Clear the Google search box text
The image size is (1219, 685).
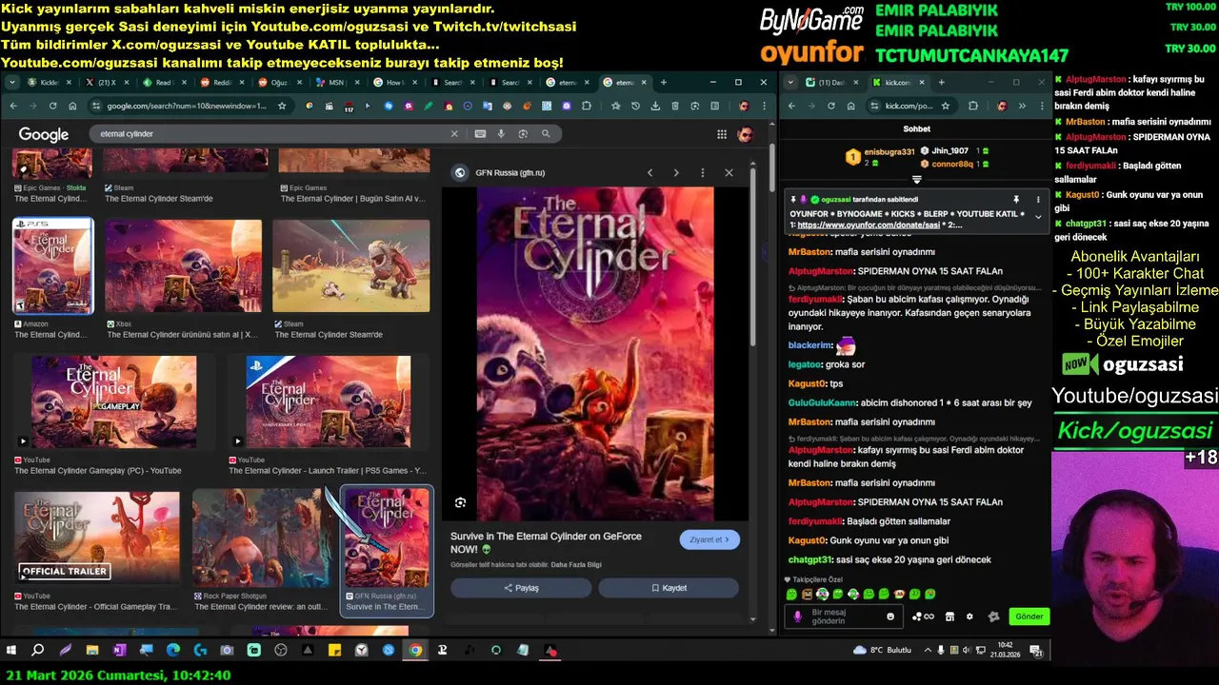click(x=454, y=134)
